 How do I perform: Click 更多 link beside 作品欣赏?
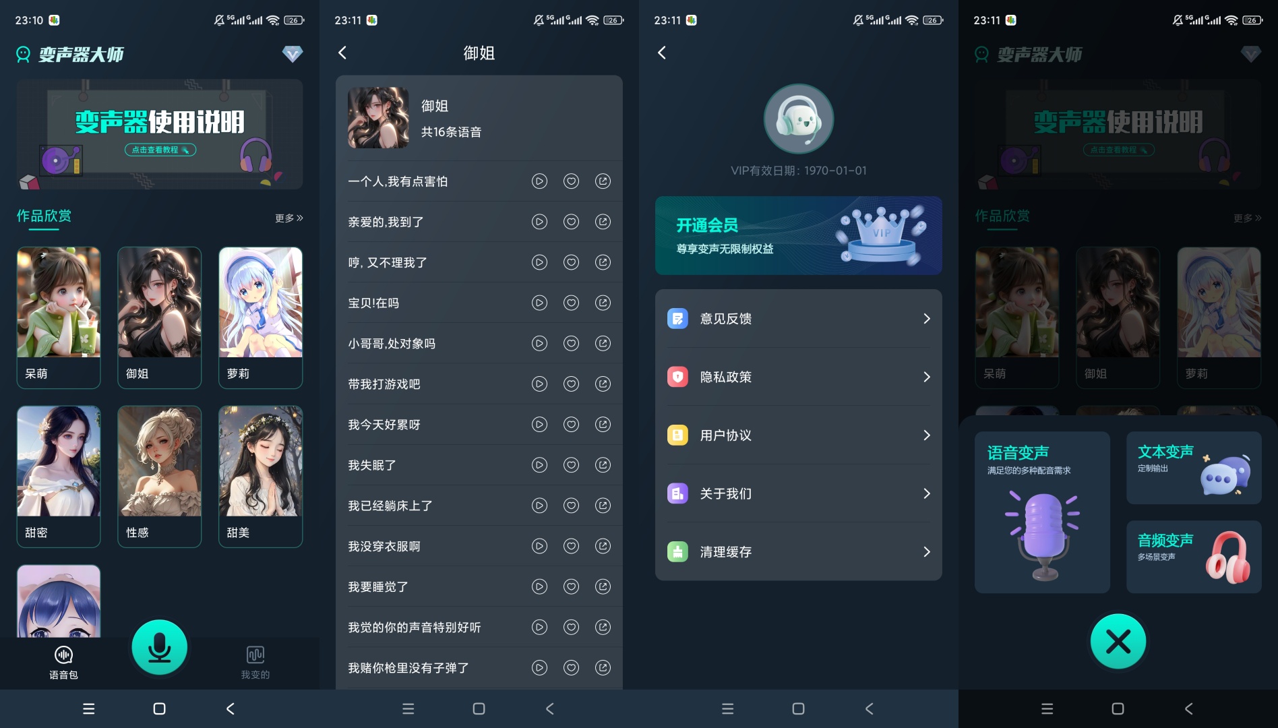tap(288, 218)
